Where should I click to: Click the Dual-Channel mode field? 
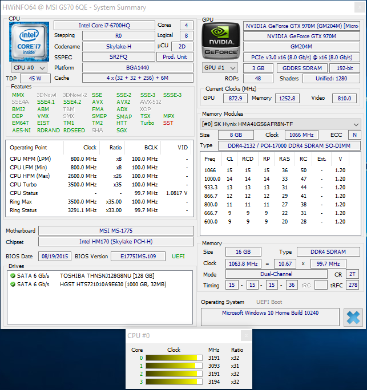(276, 274)
